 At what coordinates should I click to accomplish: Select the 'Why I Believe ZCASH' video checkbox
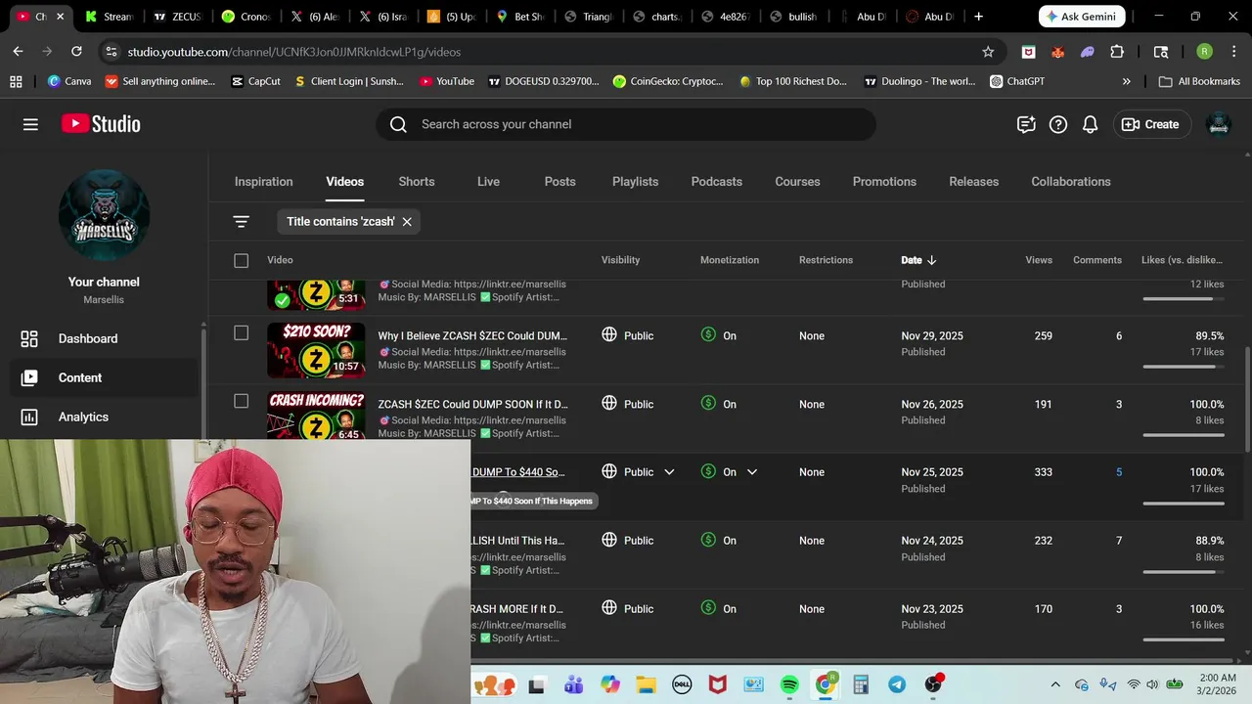242,332
